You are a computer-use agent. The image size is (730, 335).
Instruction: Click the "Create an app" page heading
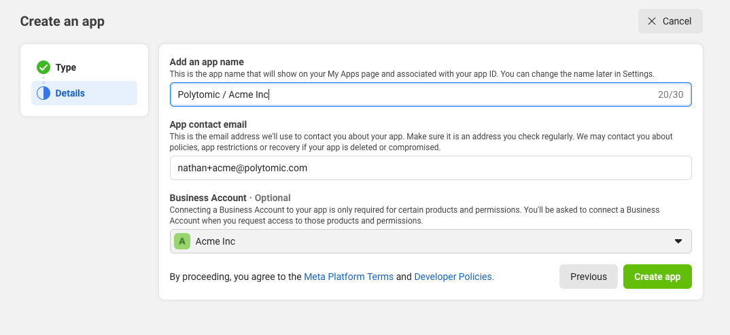(63, 21)
